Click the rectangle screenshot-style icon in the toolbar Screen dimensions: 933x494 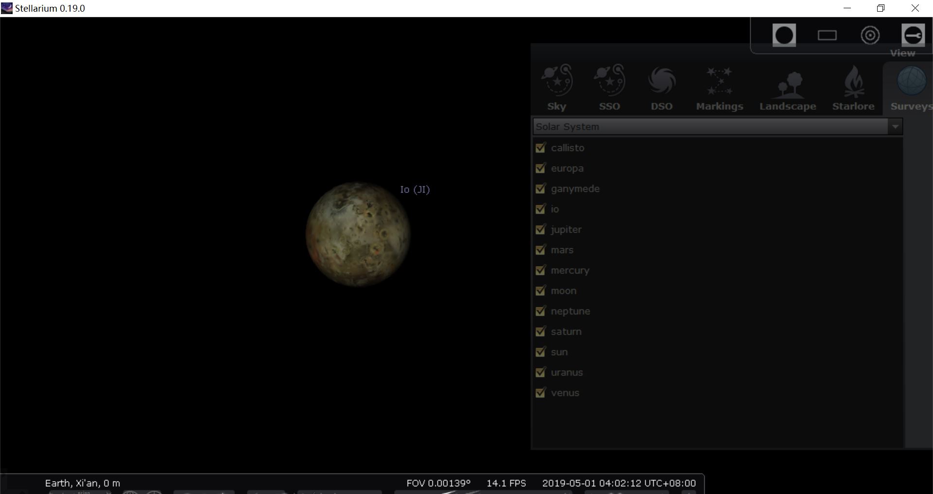coord(827,35)
